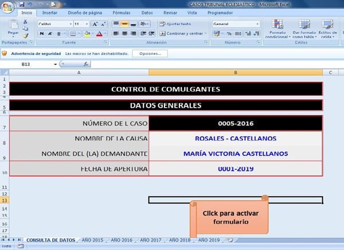Switch to the Fórmulas ribbon tab

pos(122,13)
